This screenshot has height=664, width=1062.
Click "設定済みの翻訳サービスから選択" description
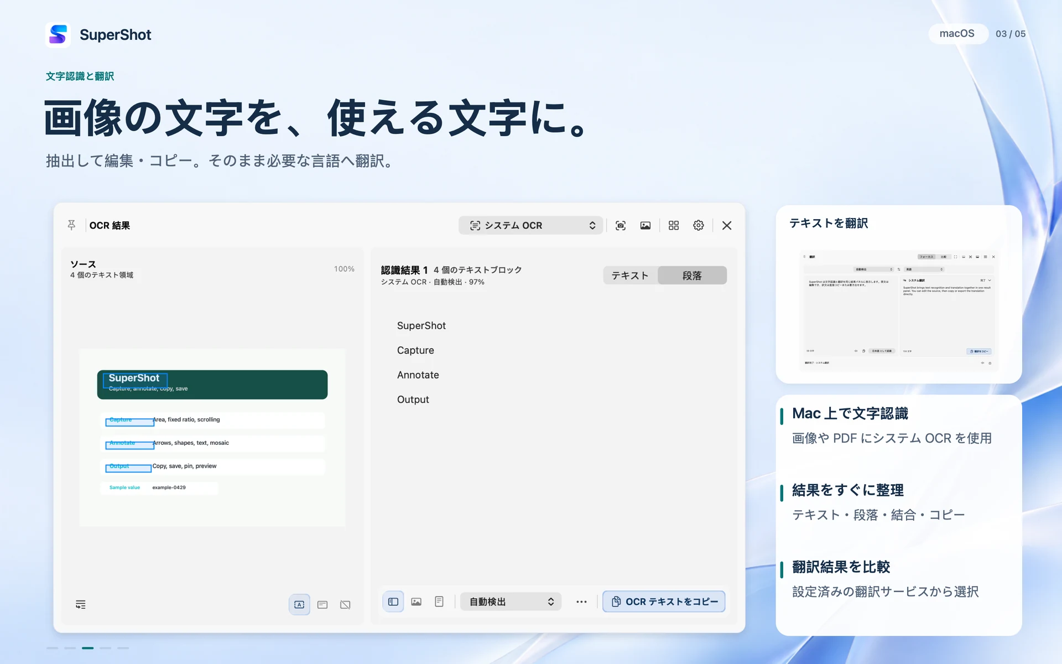point(886,592)
